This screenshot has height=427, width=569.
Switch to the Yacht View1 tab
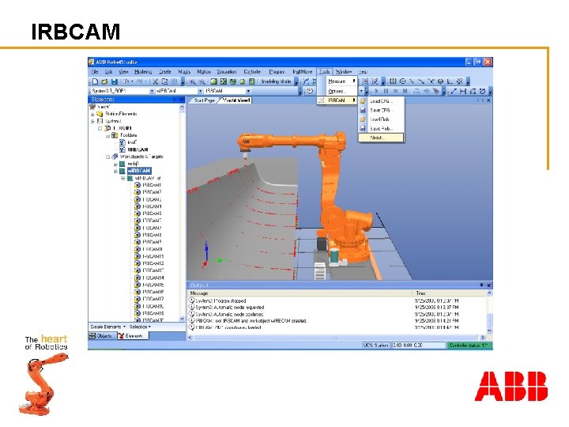point(236,100)
